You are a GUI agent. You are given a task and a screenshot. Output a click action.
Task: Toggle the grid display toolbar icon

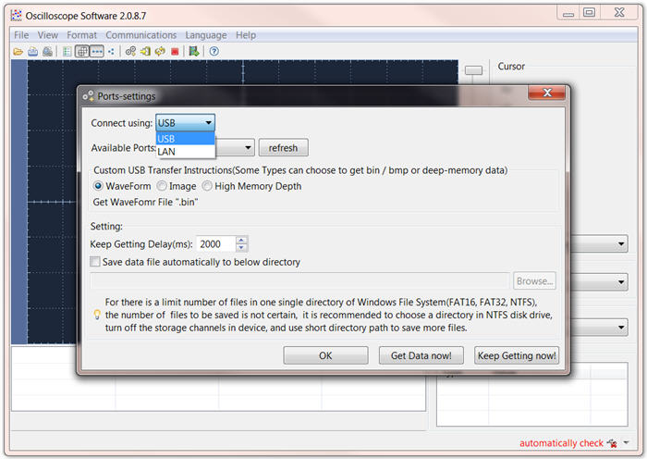[x=82, y=52]
